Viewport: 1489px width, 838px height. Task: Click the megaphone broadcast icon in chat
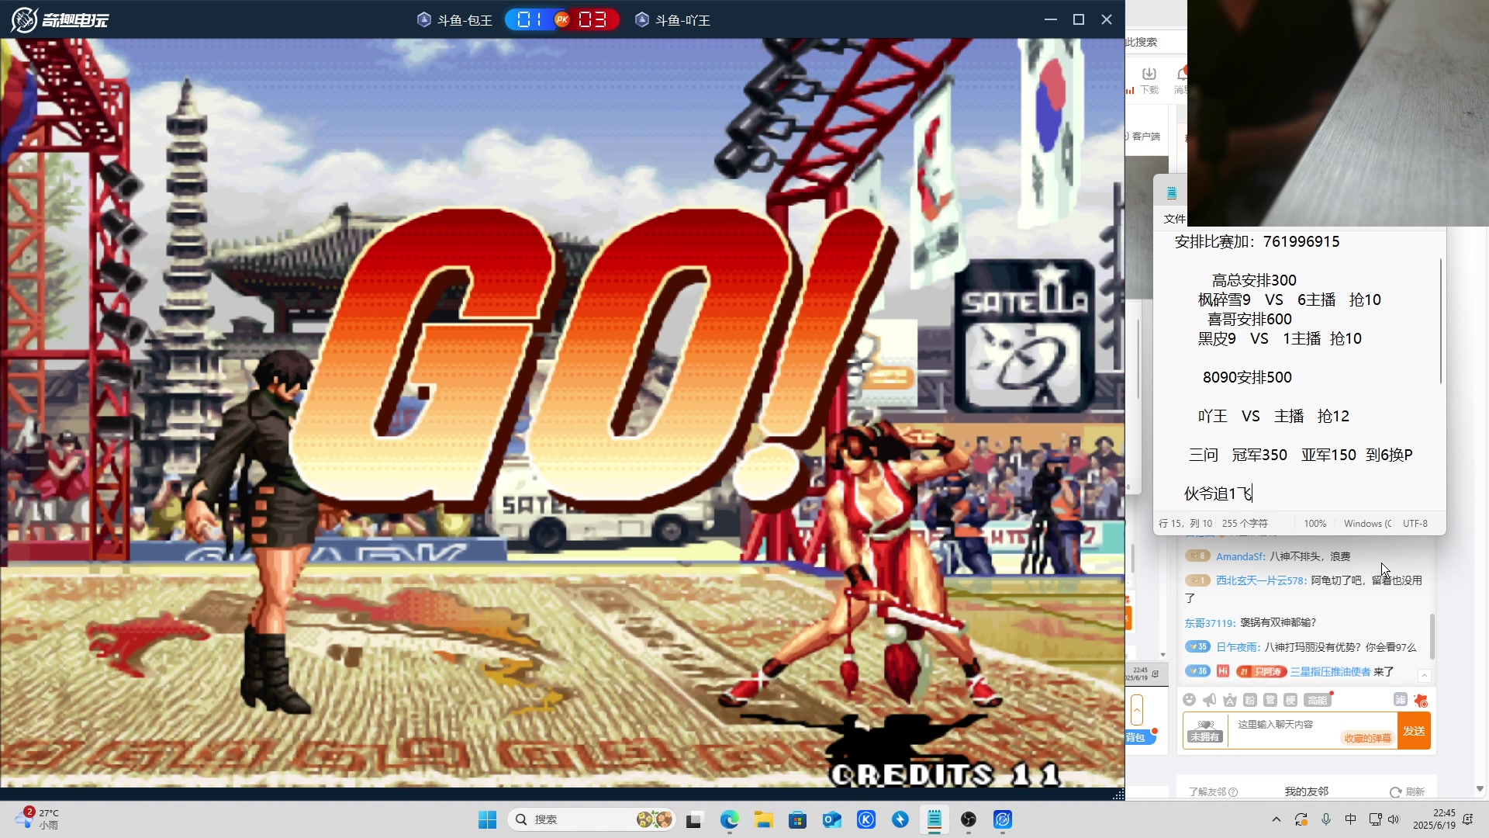1209,700
